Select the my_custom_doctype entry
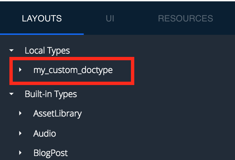This screenshot has height=160, width=235. coord(73,70)
